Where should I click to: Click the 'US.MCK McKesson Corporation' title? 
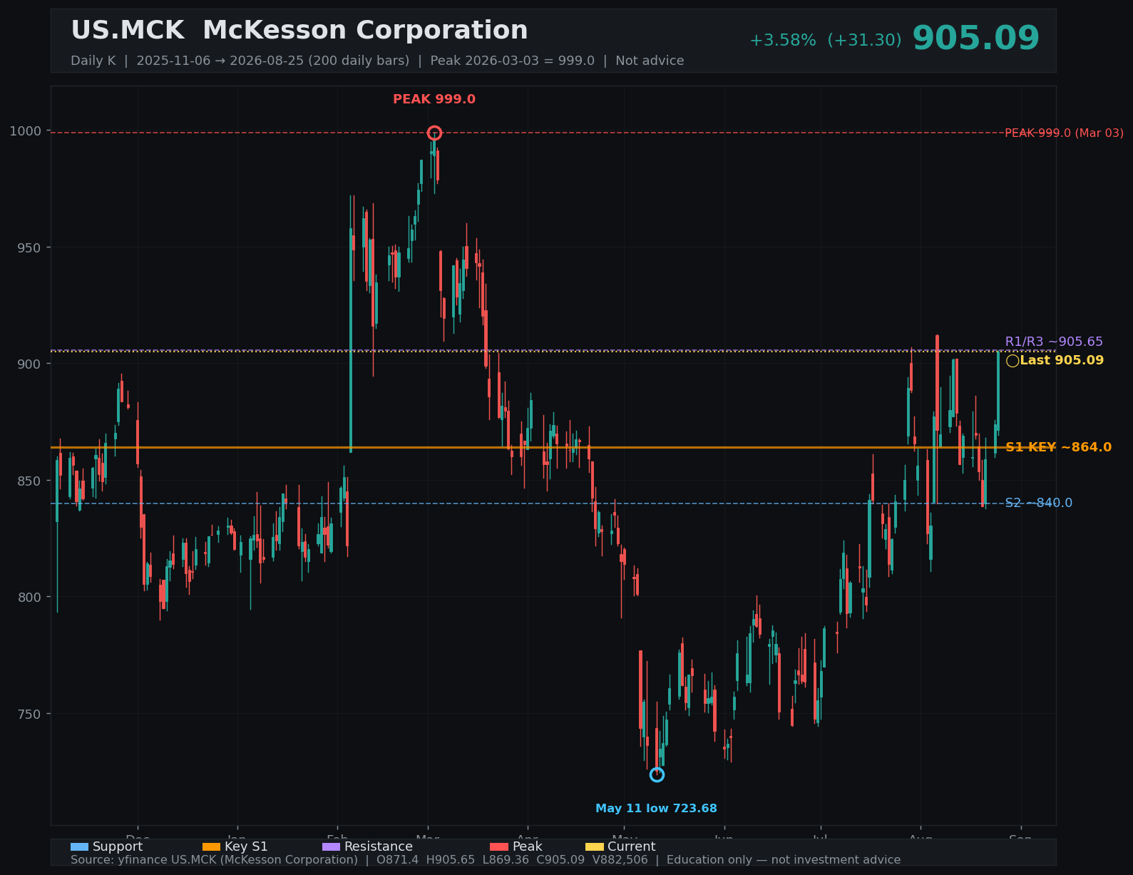299,31
